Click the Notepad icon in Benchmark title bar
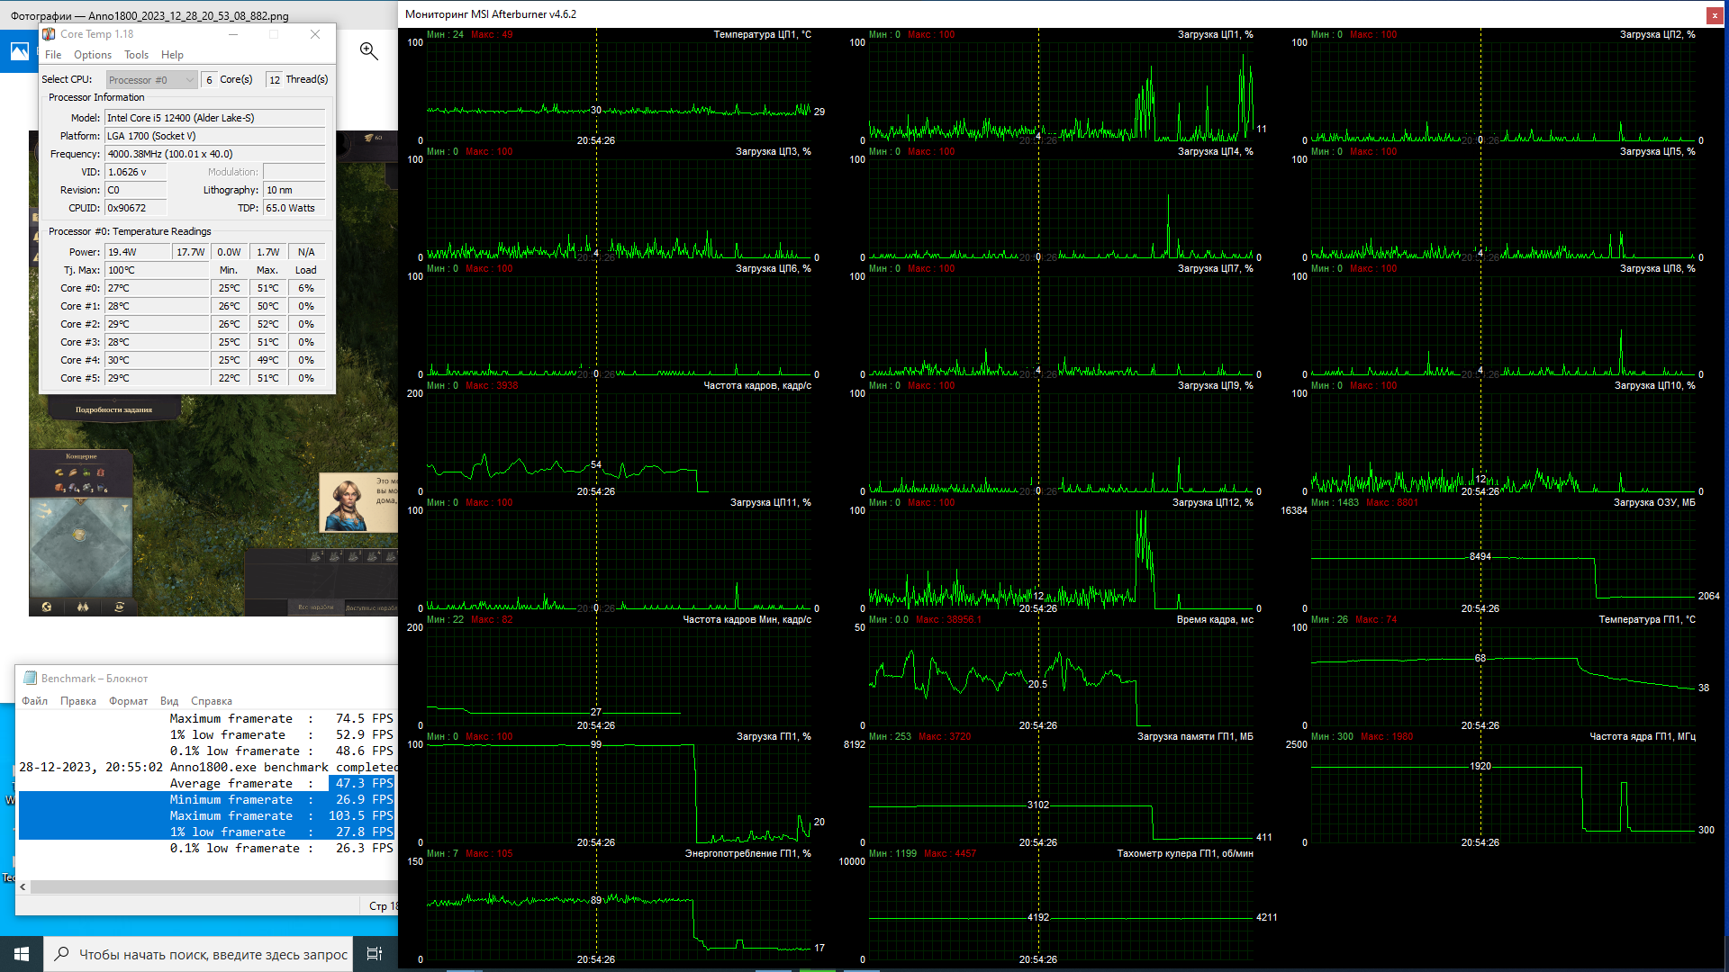Screen dimensions: 1729x972 click(x=30, y=679)
